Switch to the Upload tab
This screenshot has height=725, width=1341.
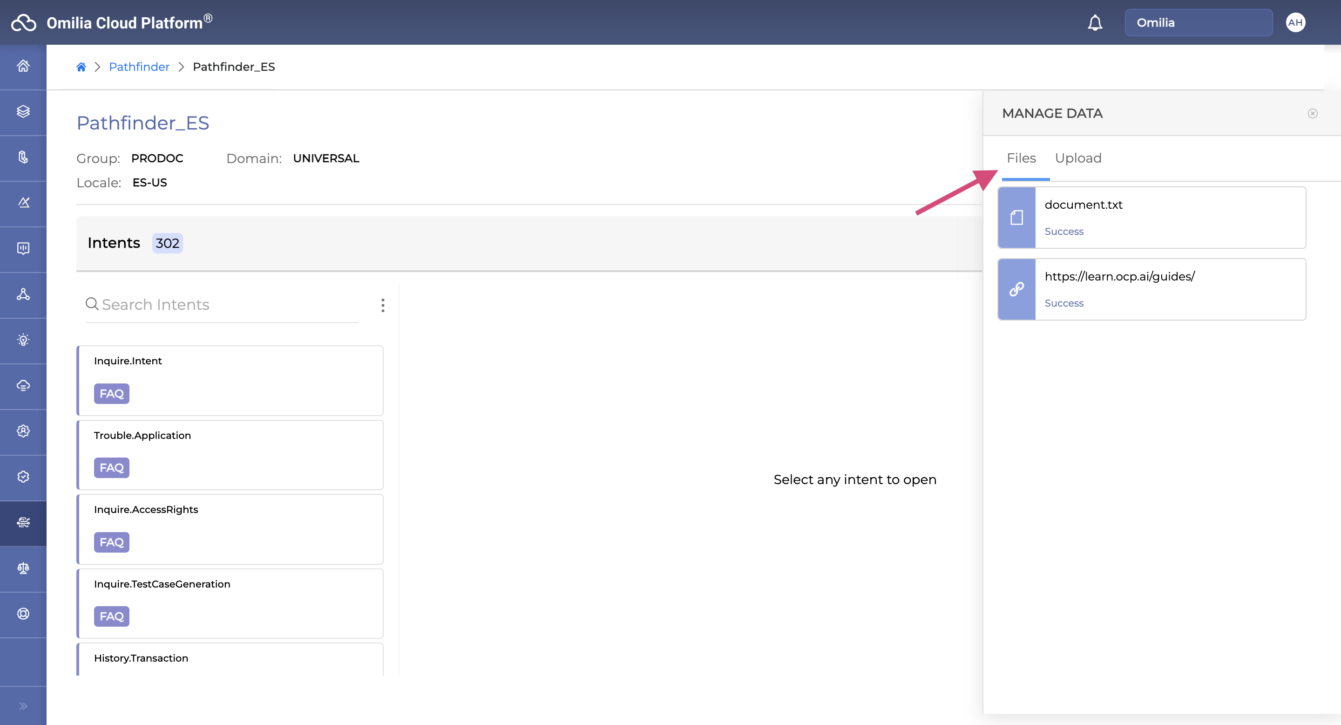pyautogui.click(x=1077, y=158)
